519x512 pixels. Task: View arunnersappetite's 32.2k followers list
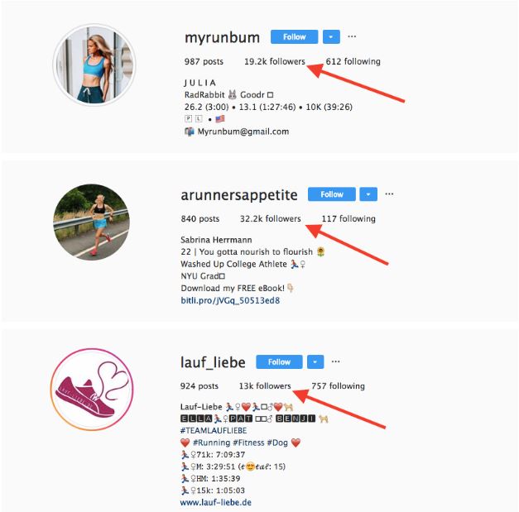(x=271, y=218)
